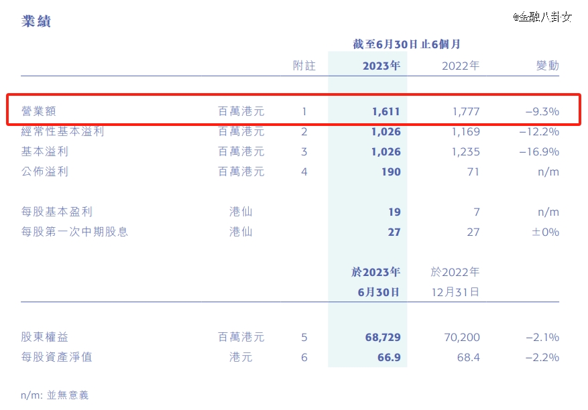Select the 2022年 column header

[x=459, y=65]
